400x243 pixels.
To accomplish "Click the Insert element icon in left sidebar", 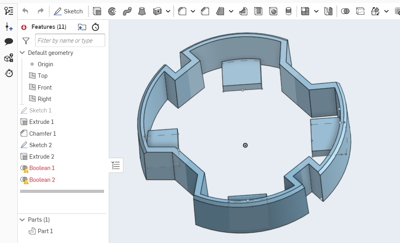I will pos(9,26).
